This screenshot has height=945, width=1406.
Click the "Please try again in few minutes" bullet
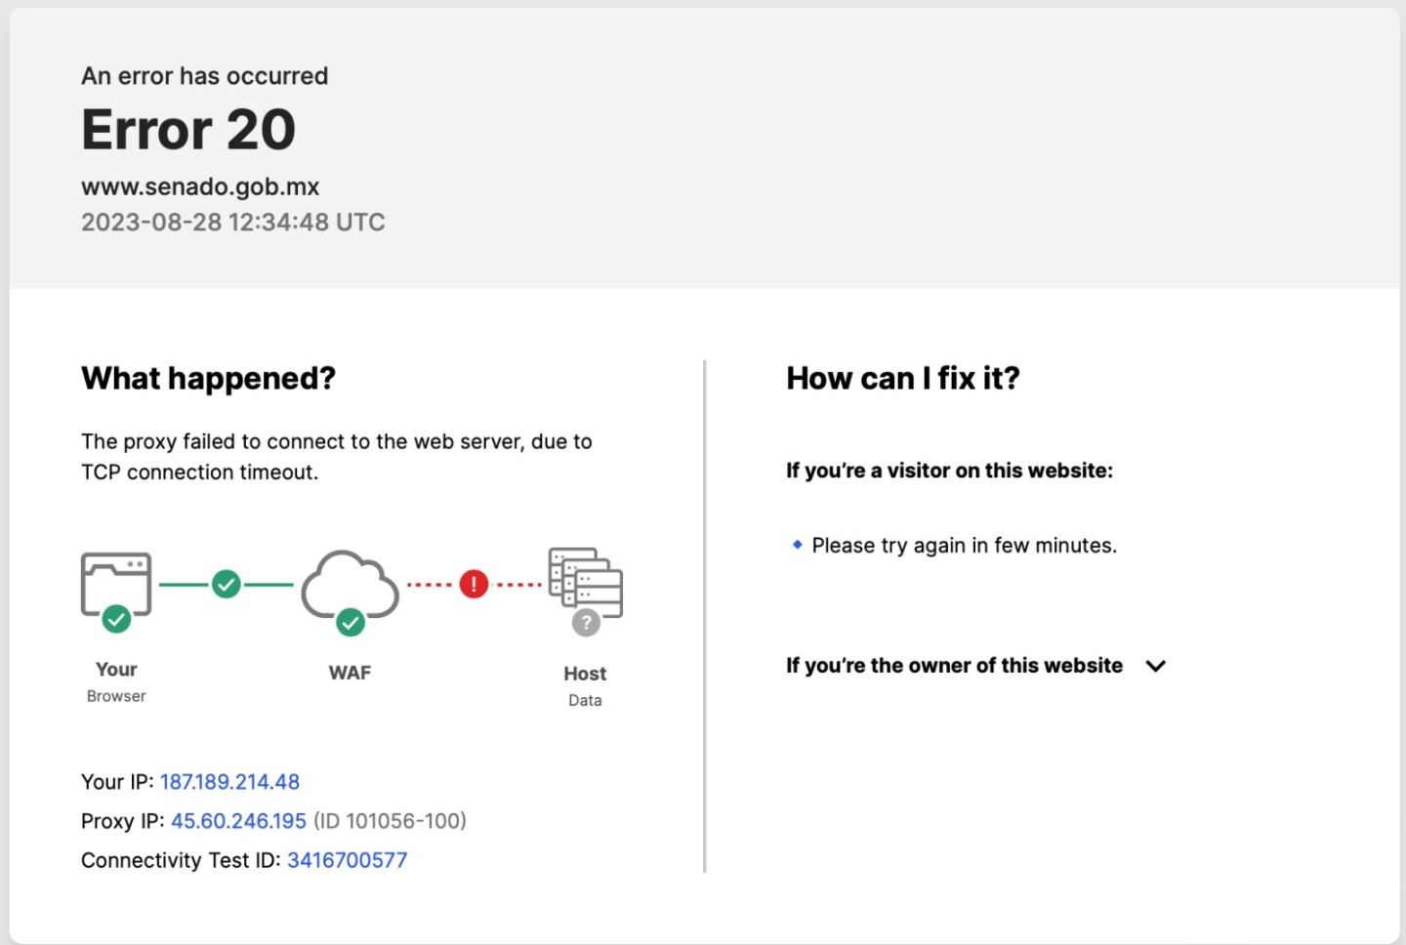tap(964, 546)
